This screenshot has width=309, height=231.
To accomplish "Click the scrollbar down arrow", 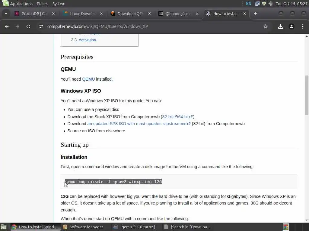I will click(x=307, y=220).
